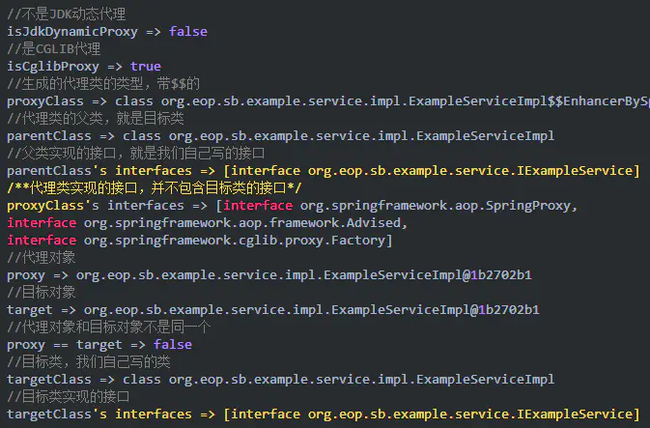The image size is (650, 428).
Task: Click the comment '//生成的代理类的类型，带$$的'
Action: pos(103,84)
